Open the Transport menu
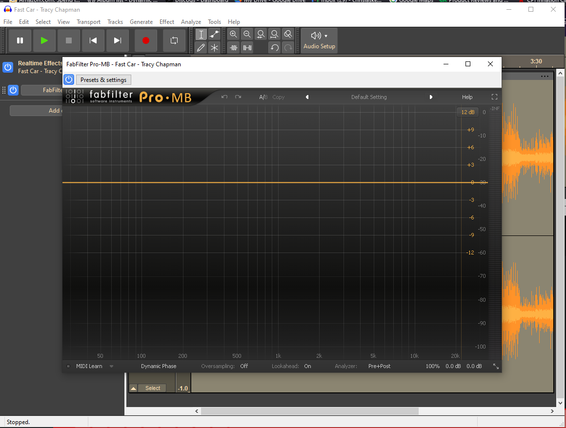The image size is (566, 428). (88, 22)
